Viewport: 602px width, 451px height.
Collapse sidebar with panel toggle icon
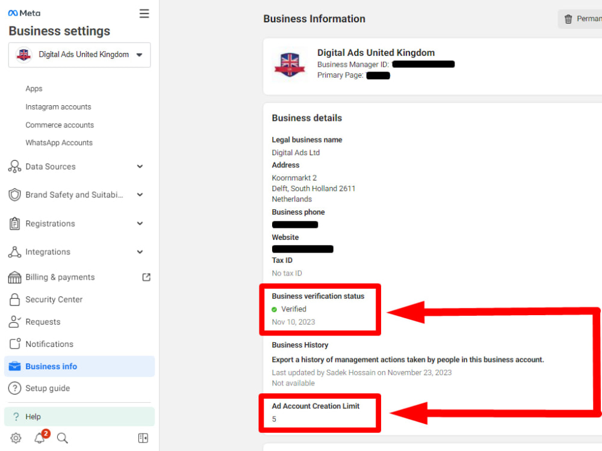pyautogui.click(x=143, y=438)
